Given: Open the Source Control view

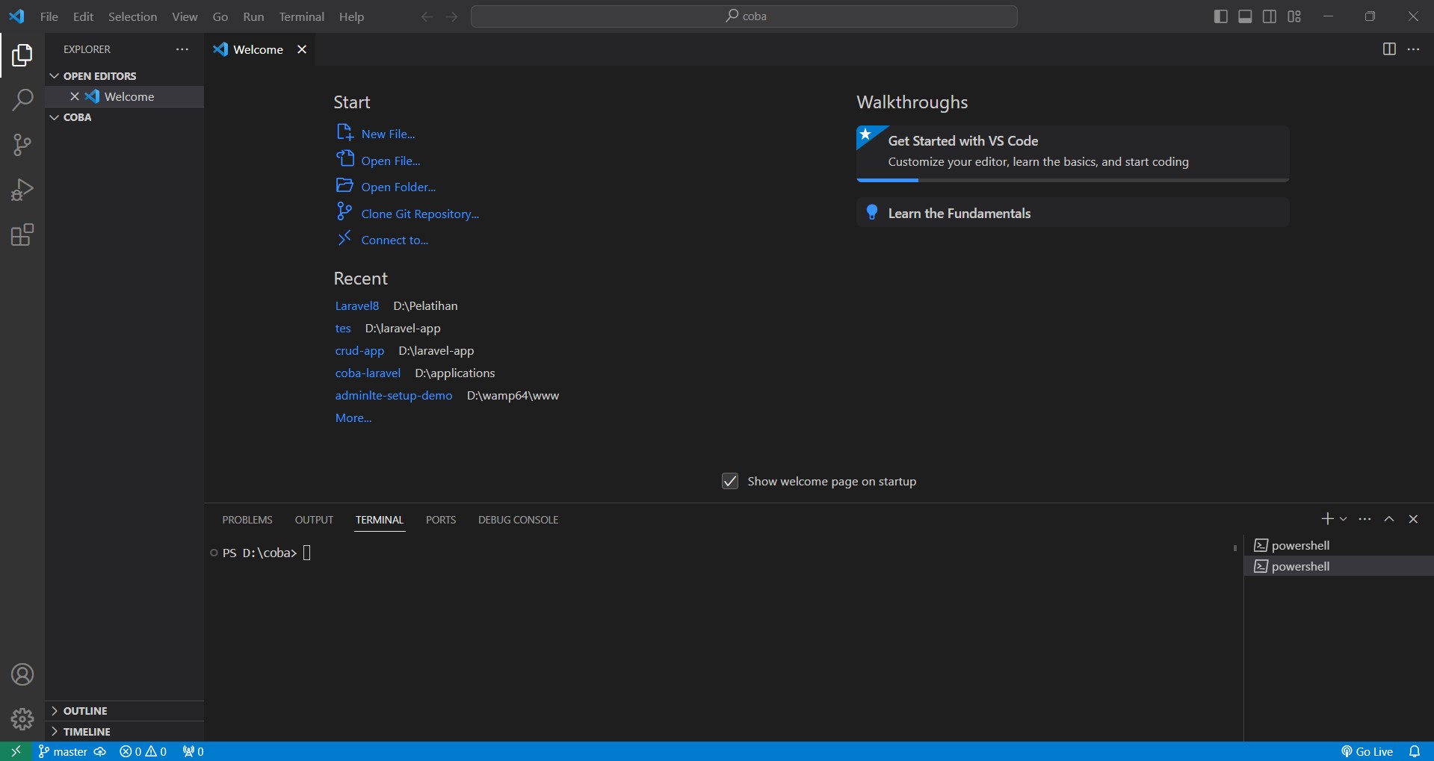Looking at the screenshot, I should (22, 144).
